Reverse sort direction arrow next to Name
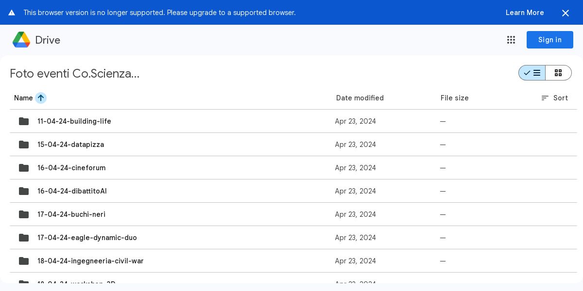This screenshot has height=291, width=583. coord(41,98)
